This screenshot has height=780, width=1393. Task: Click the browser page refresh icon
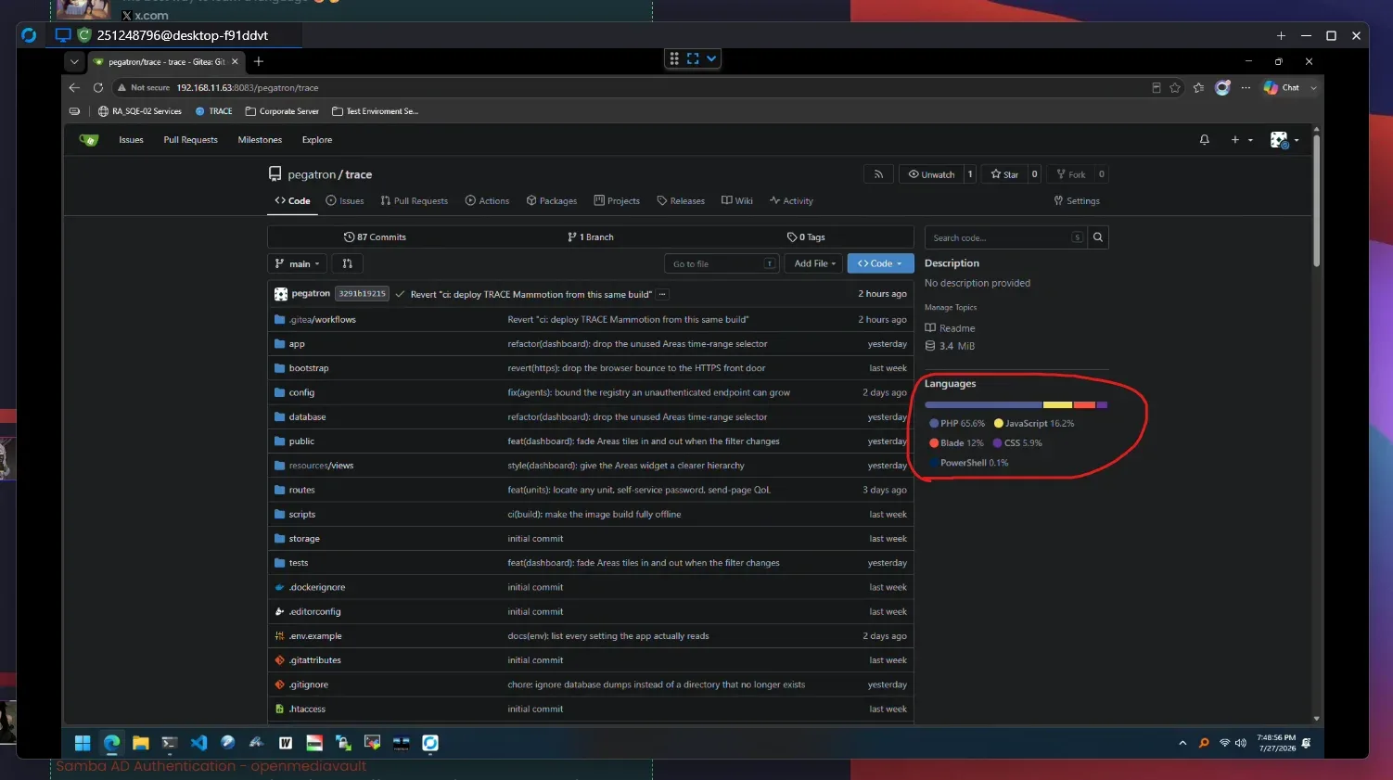(x=97, y=88)
